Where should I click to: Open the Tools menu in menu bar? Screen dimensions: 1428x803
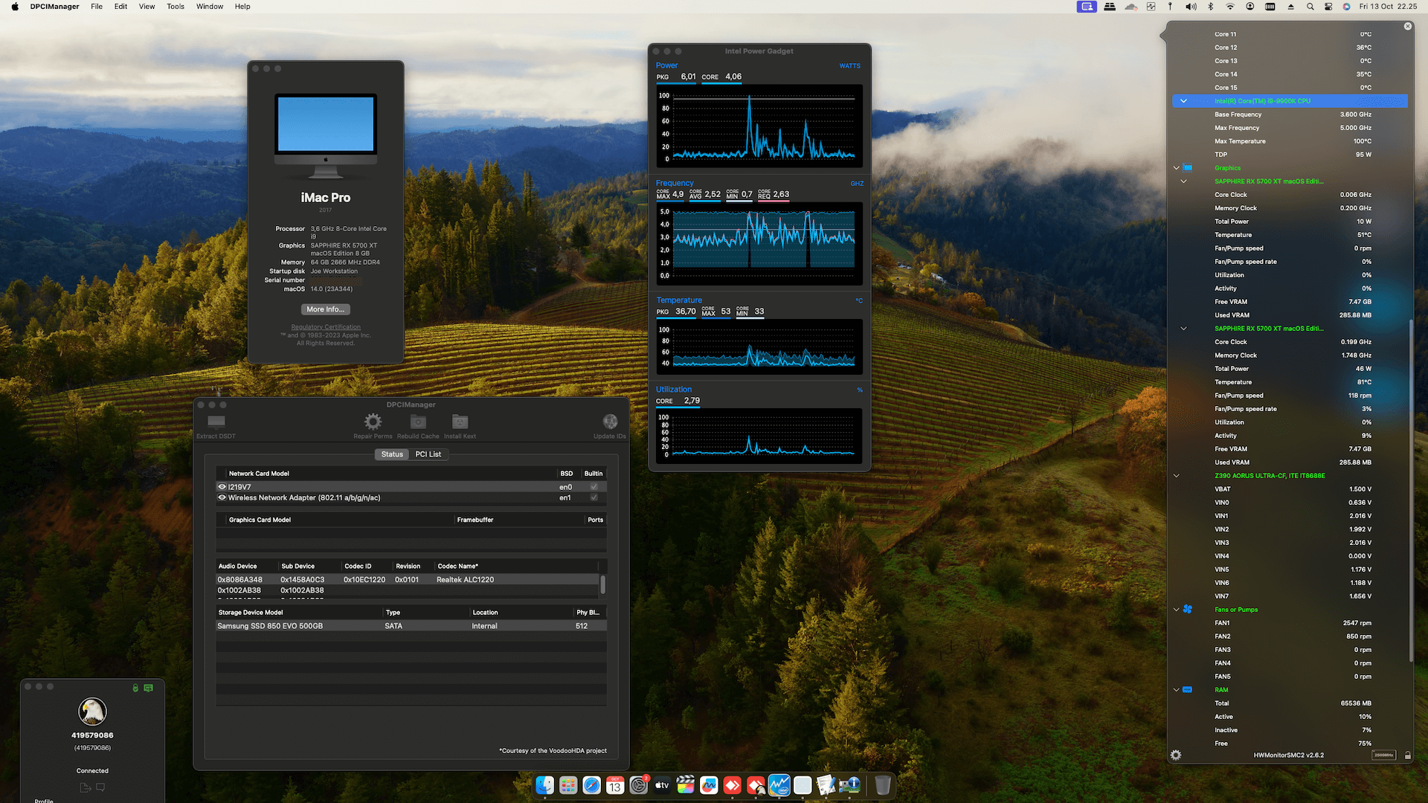point(176,7)
